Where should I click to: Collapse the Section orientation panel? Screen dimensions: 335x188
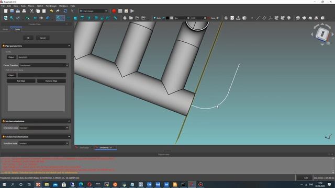pyautogui.click(x=69, y=121)
